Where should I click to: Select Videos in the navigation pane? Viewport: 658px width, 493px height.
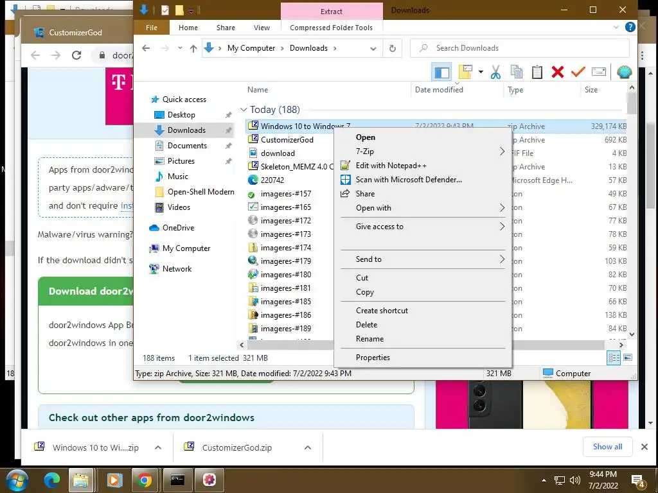(179, 207)
